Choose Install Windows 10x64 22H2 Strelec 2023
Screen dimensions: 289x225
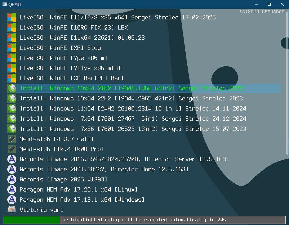click(131, 98)
